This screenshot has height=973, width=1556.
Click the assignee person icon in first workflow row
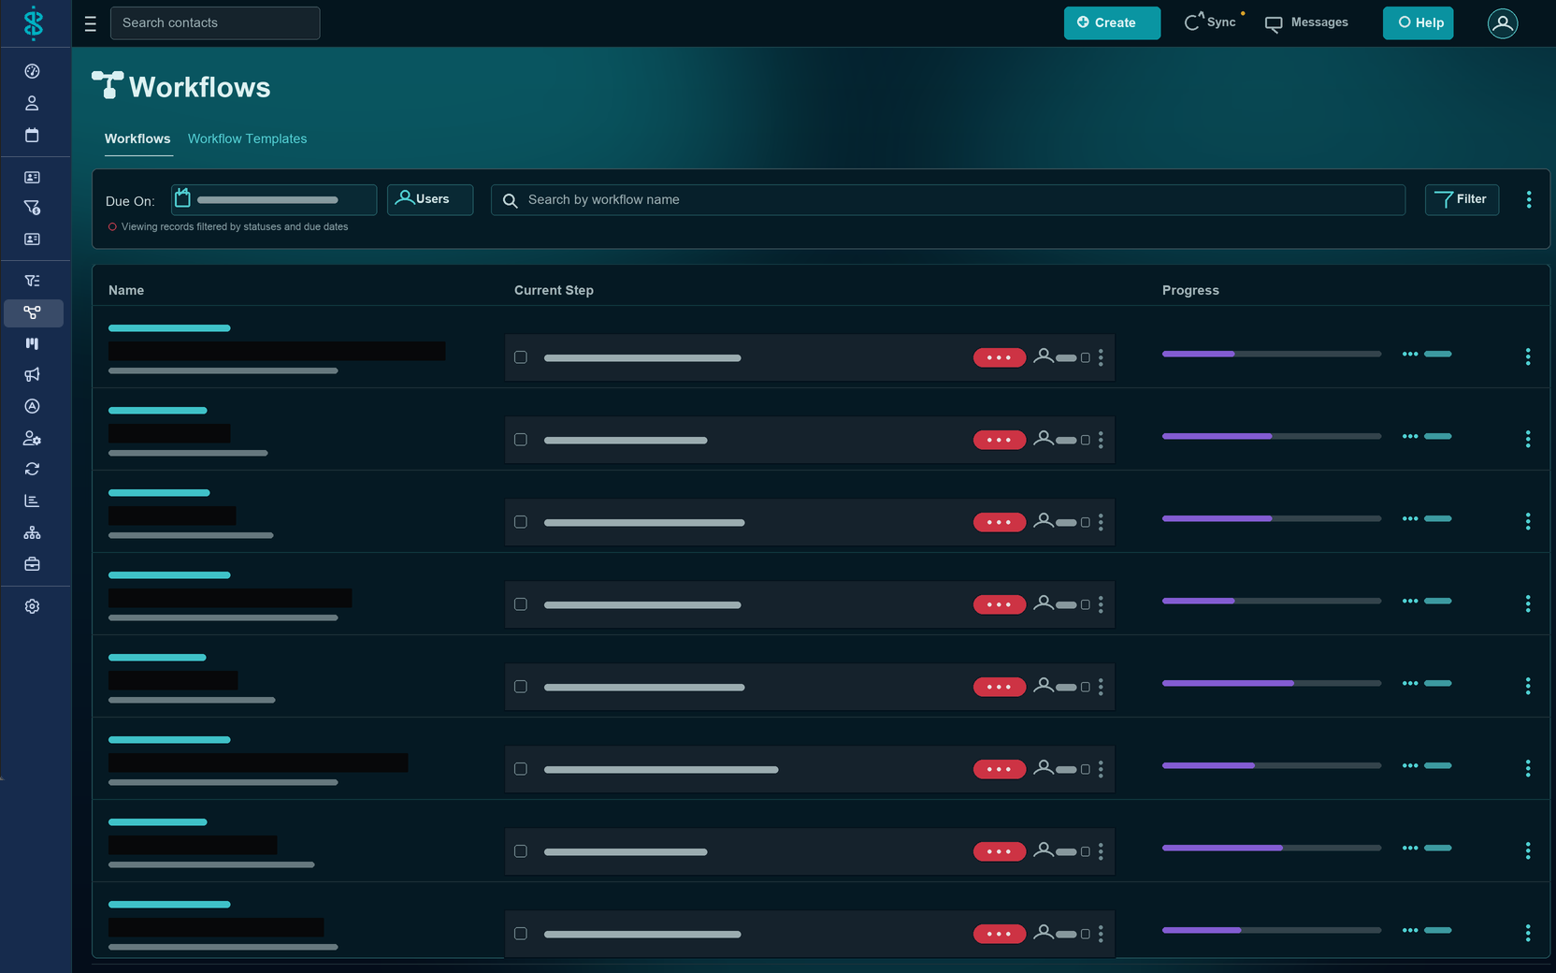click(x=1043, y=356)
